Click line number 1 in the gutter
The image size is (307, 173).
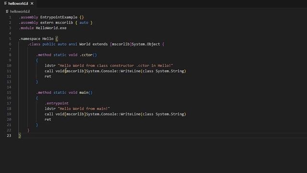[10, 17]
